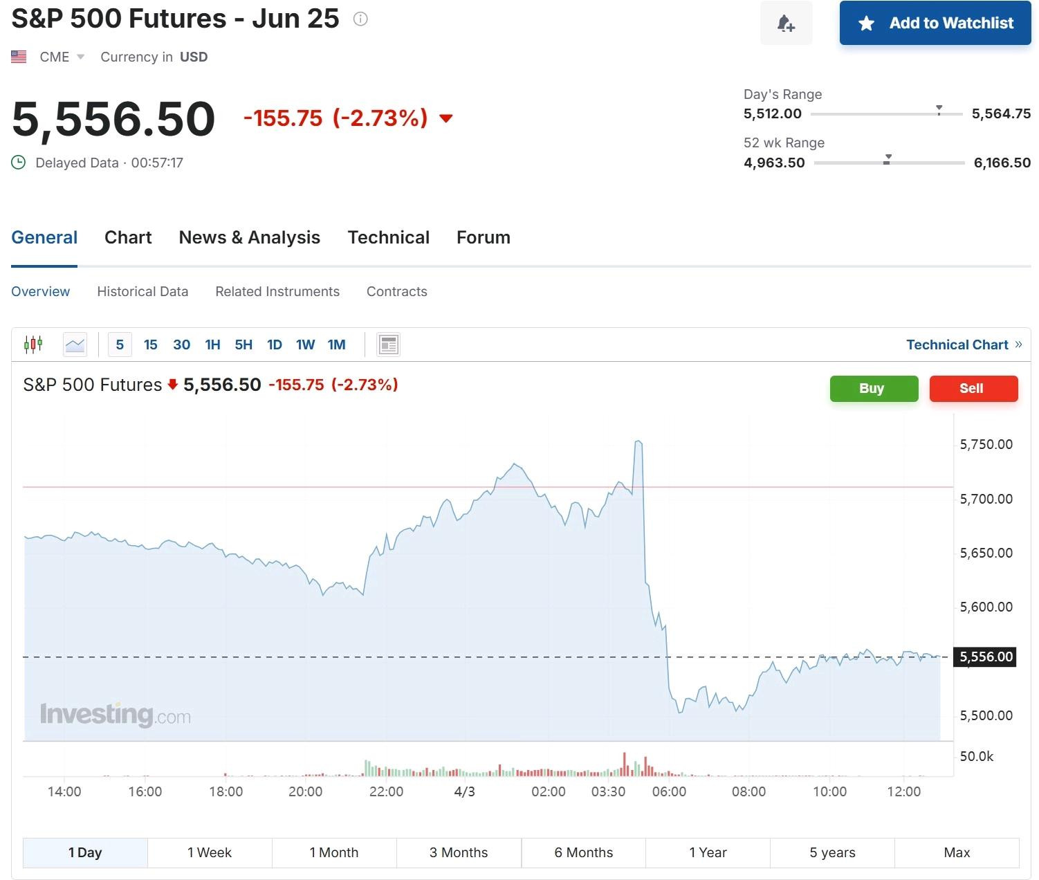Click the alert bell icon
Image resolution: width=1039 pixels, height=880 pixels.
(x=786, y=24)
